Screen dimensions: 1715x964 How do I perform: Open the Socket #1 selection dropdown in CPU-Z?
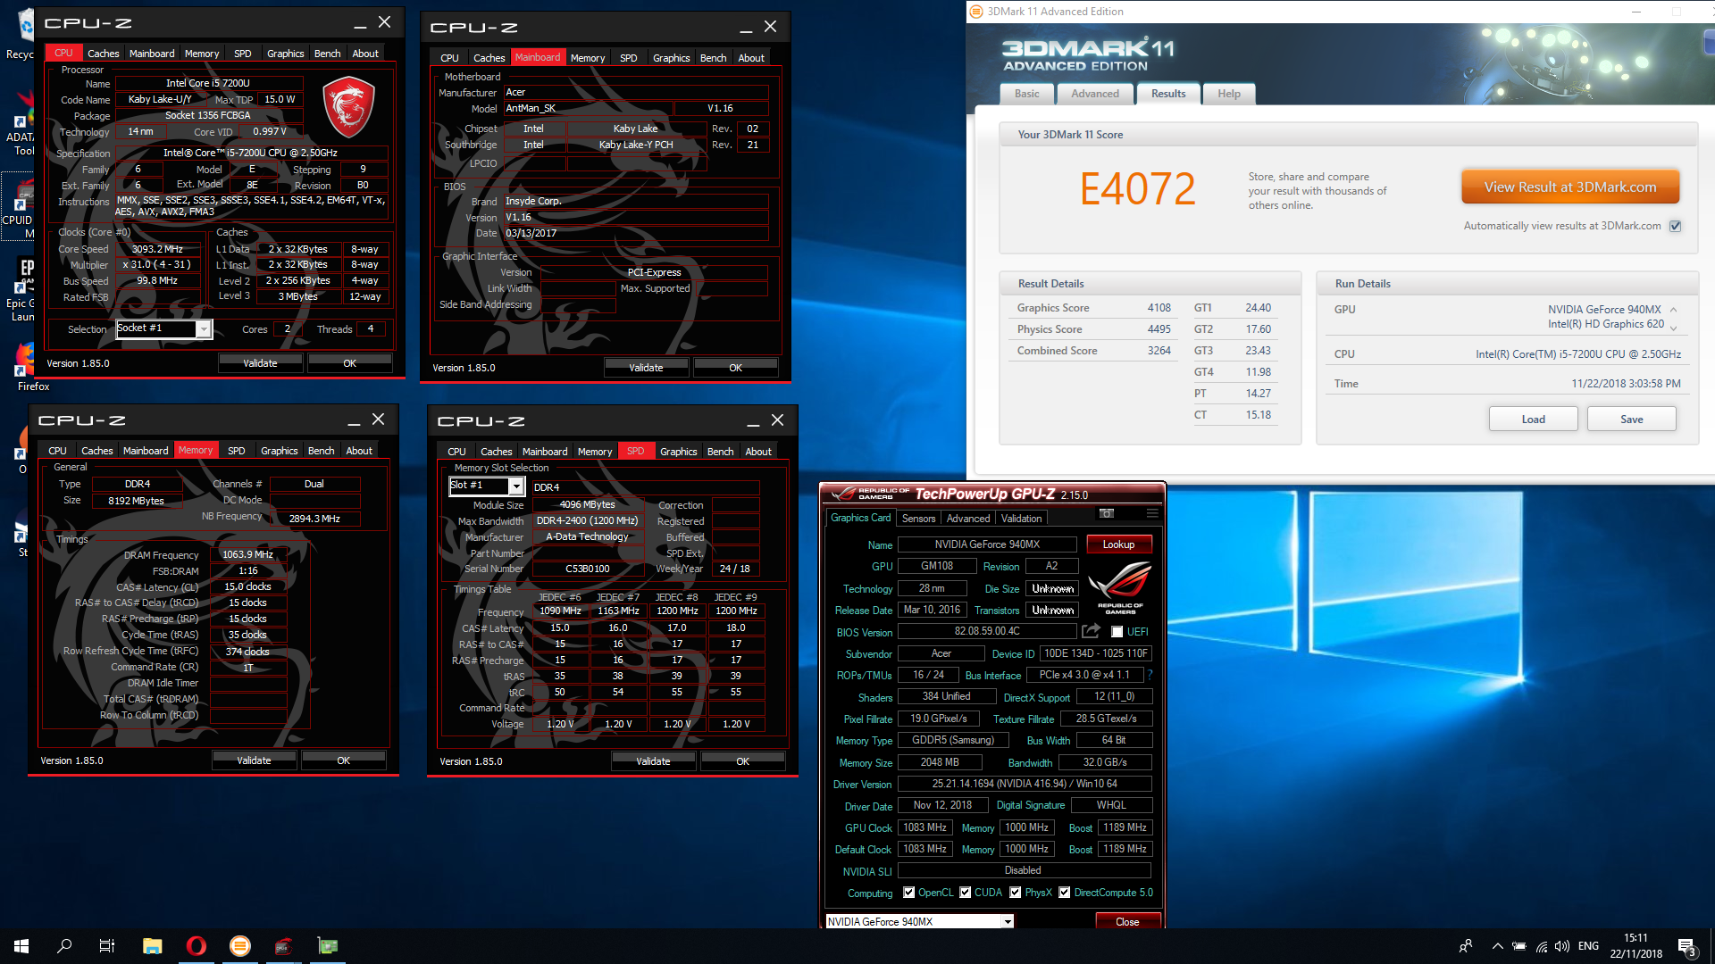[204, 329]
